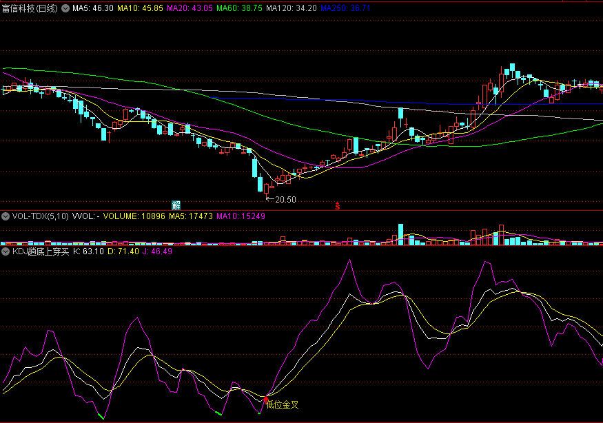Click the MA10: 45.85 label

coord(140,8)
